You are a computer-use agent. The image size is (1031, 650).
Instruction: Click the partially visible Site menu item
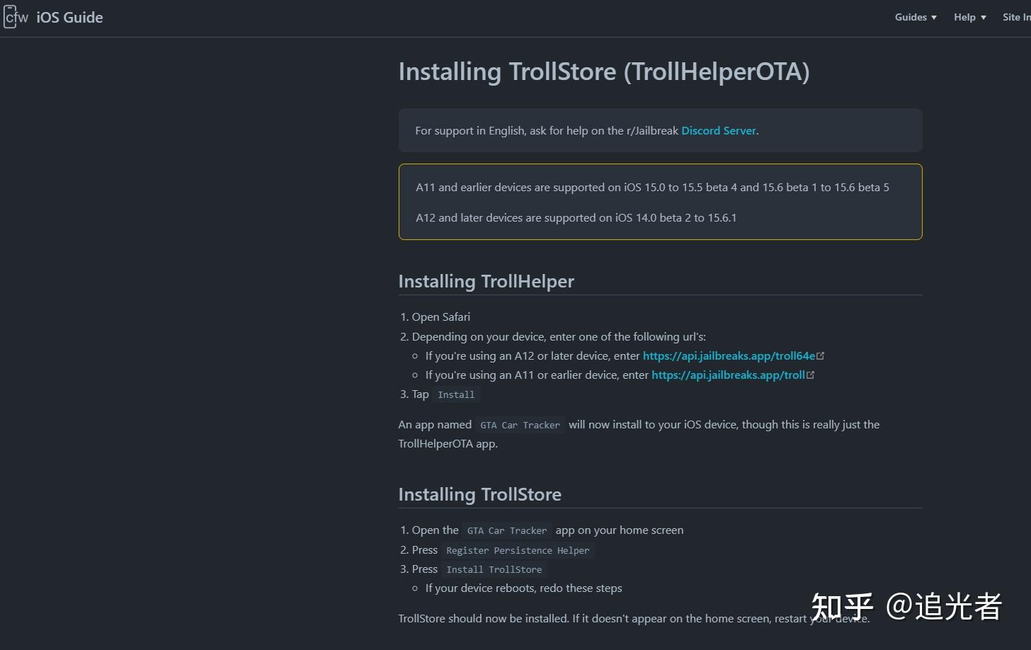pos(1016,17)
